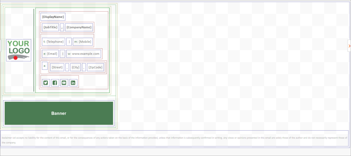Screen dimensions: 351x156
Task: Select the {DisplayName} field
Action: (x=53, y=17)
